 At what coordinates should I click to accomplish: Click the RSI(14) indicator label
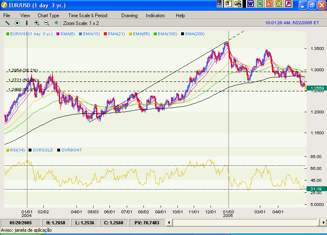click(x=17, y=150)
